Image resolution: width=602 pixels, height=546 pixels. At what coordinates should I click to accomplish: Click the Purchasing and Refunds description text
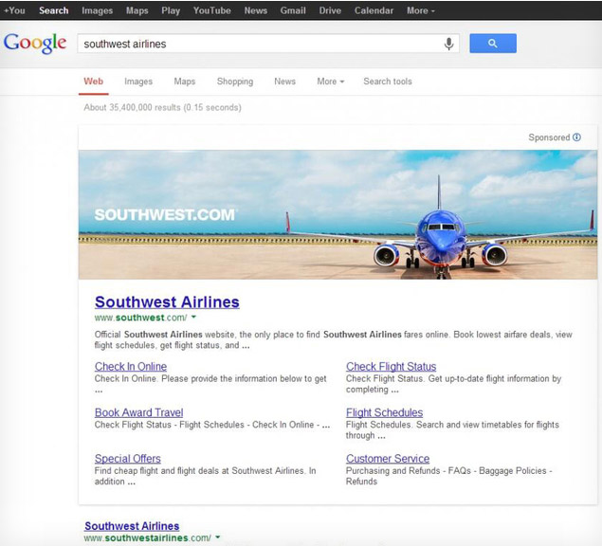[448, 476]
